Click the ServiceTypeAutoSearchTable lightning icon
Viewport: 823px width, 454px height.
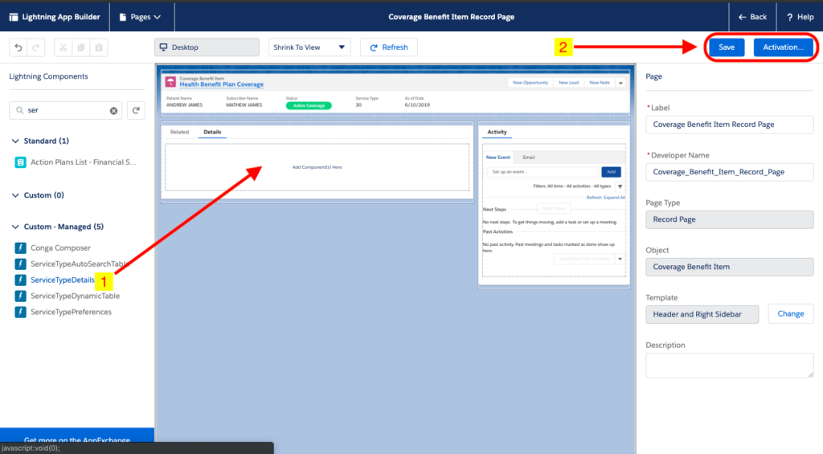pyautogui.click(x=20, y=264)
